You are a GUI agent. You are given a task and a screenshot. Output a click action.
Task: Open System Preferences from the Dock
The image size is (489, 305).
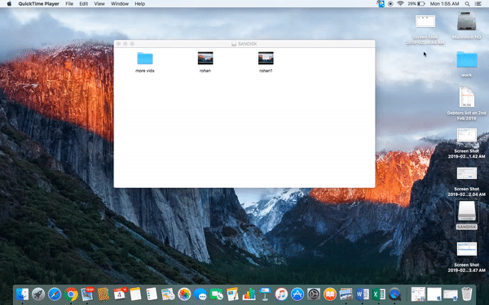coord(314,294)
